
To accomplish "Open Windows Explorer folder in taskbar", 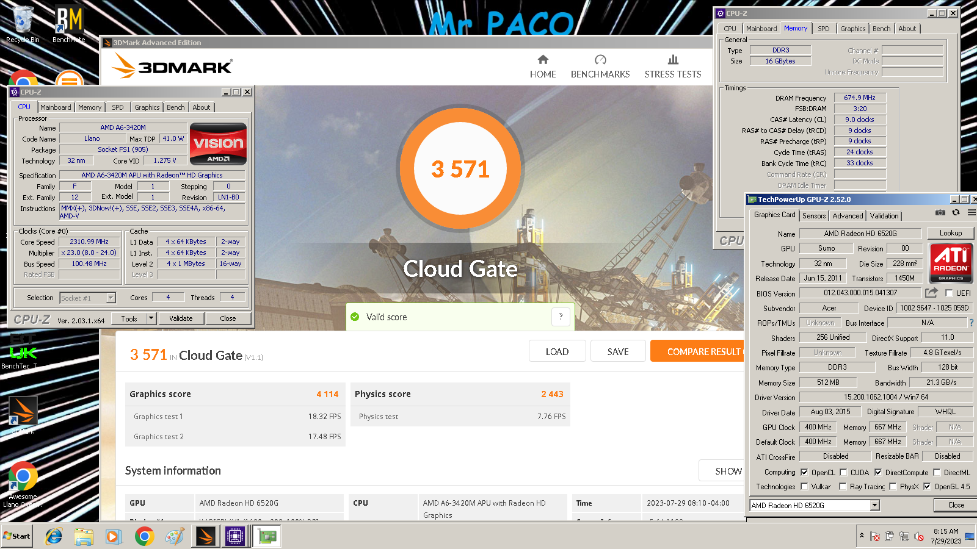I will pyautogui.click(x=84, y=536).
